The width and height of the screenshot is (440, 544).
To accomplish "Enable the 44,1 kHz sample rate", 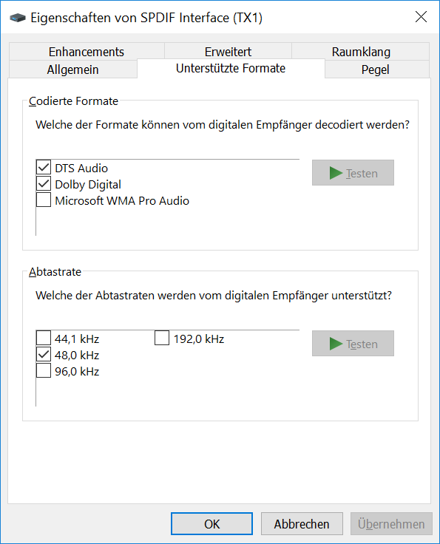I will click(44, 339).
